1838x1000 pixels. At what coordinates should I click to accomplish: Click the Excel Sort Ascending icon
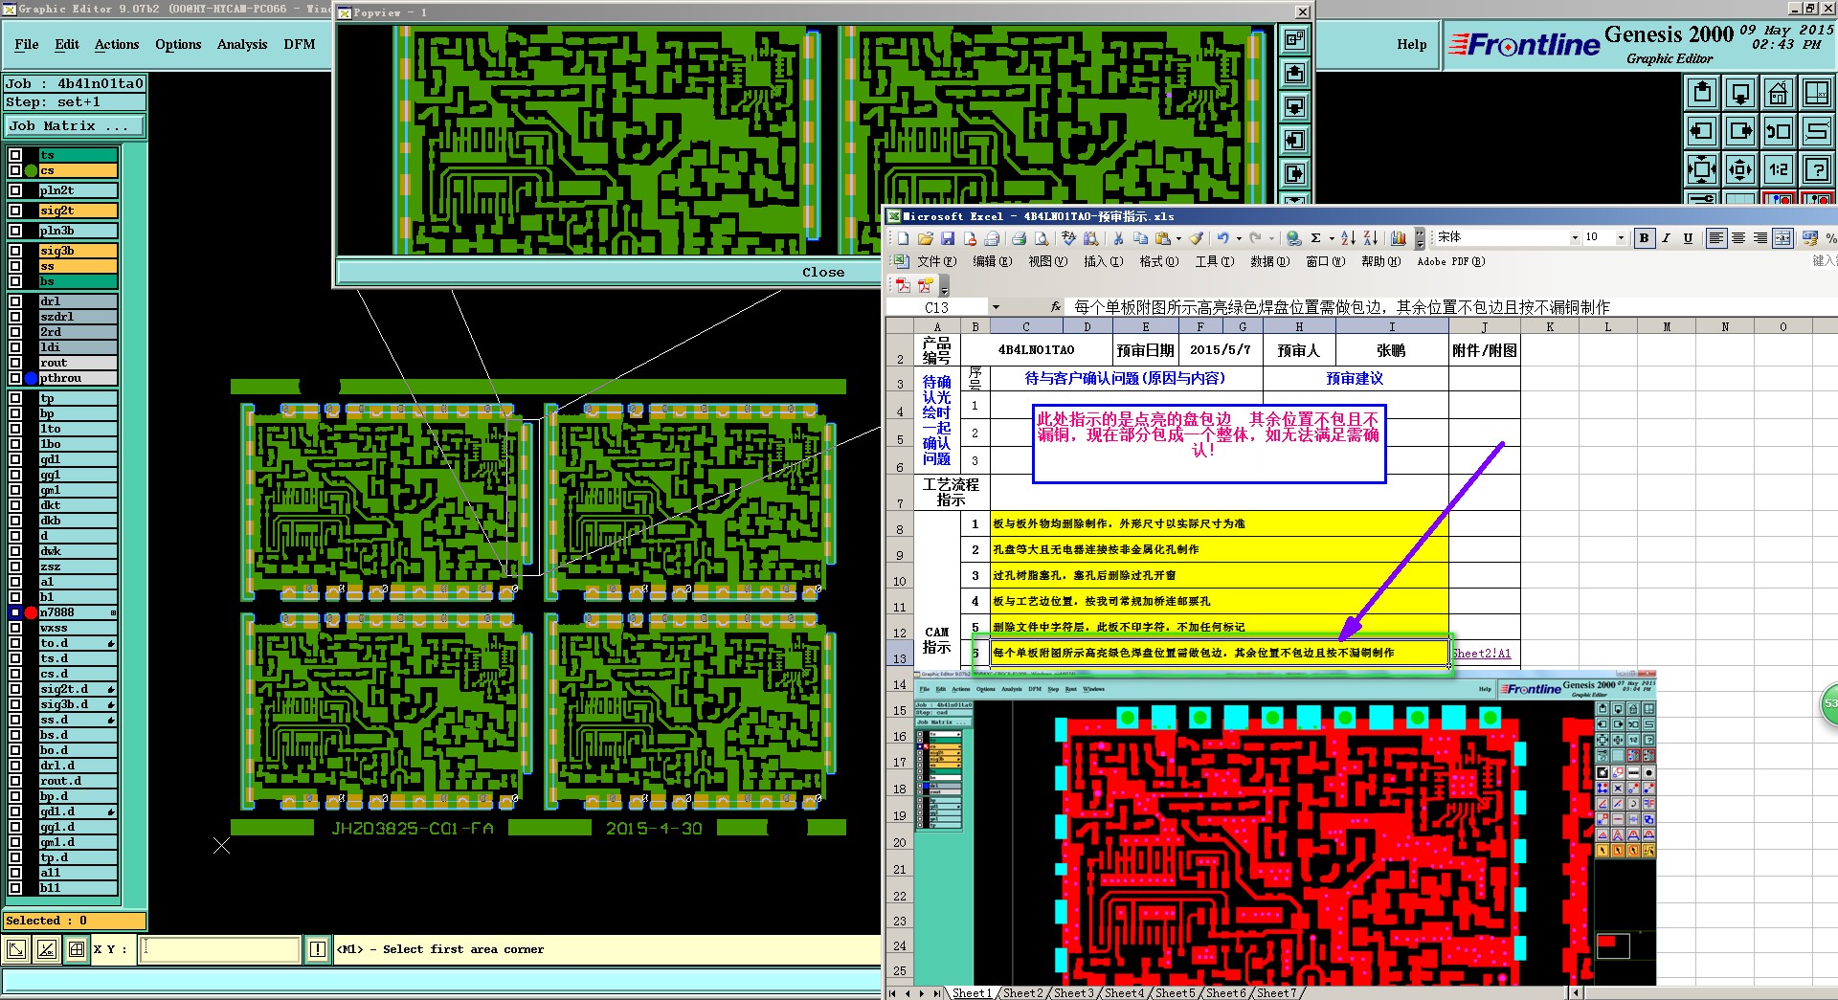(x=1348, y=238)
